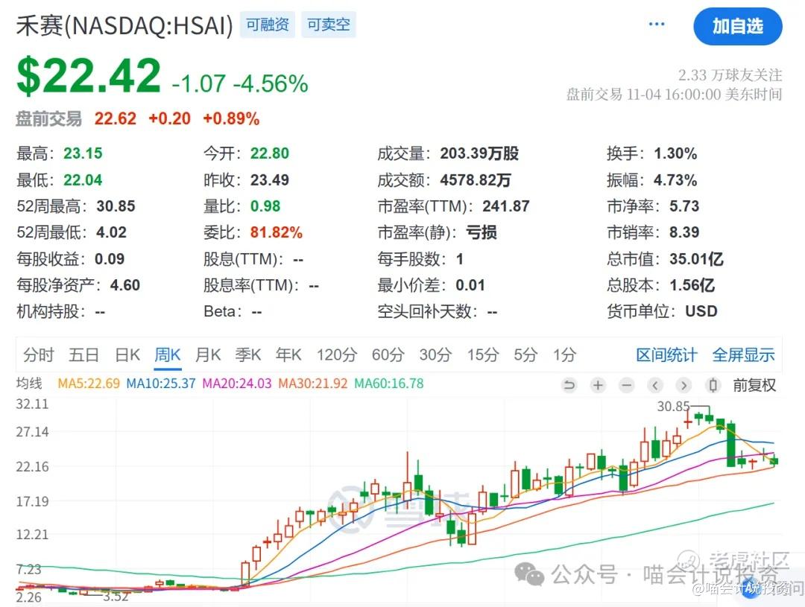805x607 pixels.
Task: Click the 可卖空 short-sell tag
Action: pyautogui.click(x=329, y=25)
